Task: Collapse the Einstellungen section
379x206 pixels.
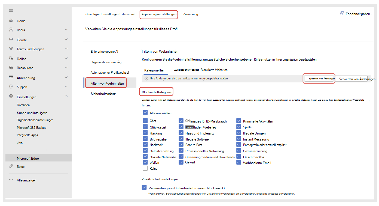Action: tap(66, 97)
